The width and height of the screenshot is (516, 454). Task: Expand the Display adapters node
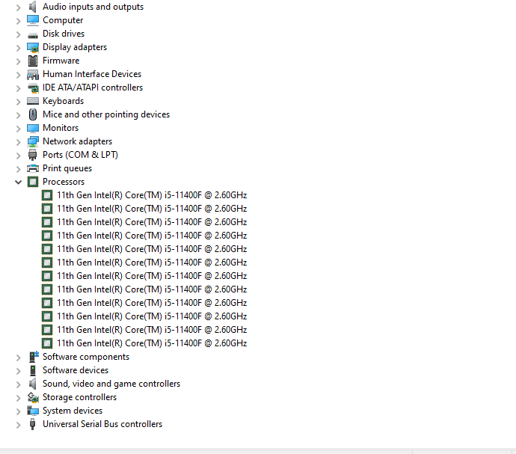pyautogui.click(x=19, y=48)
